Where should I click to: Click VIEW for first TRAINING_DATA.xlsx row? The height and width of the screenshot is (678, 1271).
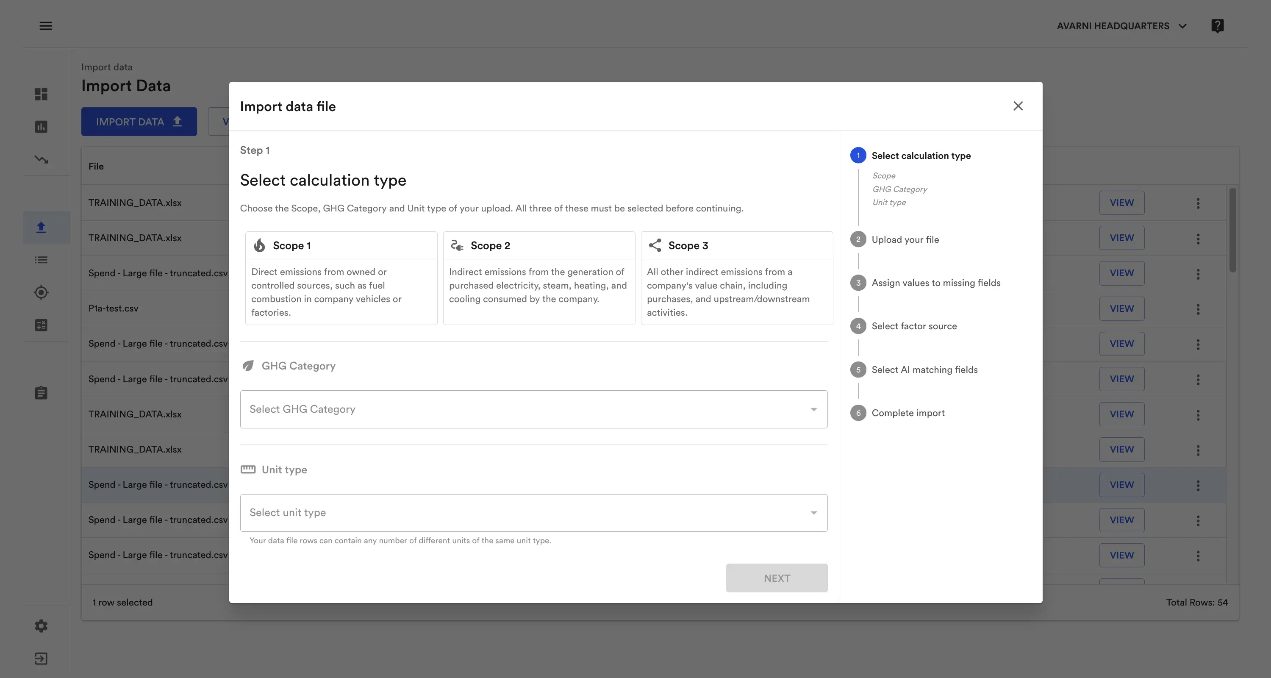pyautogui.click(x=1121, y=203)
